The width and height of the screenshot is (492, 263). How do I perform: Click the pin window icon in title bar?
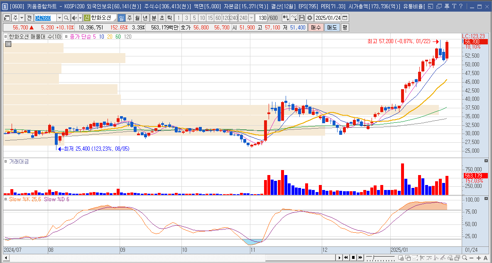[447, 6]
